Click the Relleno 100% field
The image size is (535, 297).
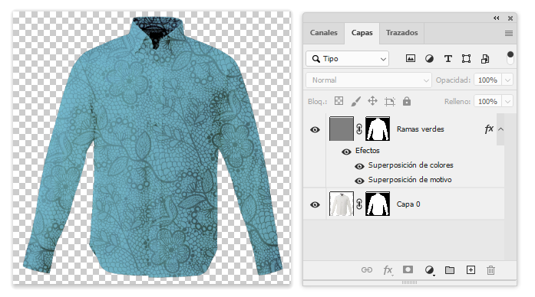(x=487, y=101)
